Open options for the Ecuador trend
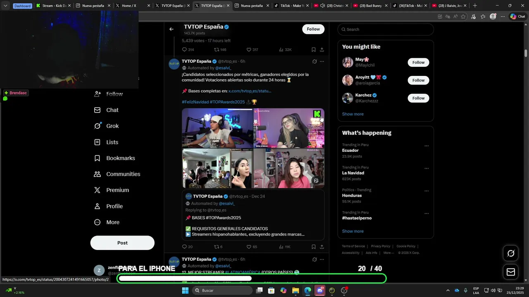The width and height of the screenshot is (529, 297). 427,146
